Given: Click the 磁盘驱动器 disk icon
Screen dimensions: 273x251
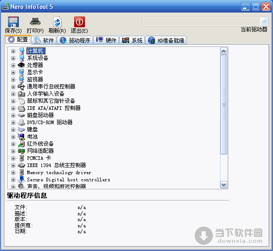Looking at the screenshot, I should click(x=21, y=115).
